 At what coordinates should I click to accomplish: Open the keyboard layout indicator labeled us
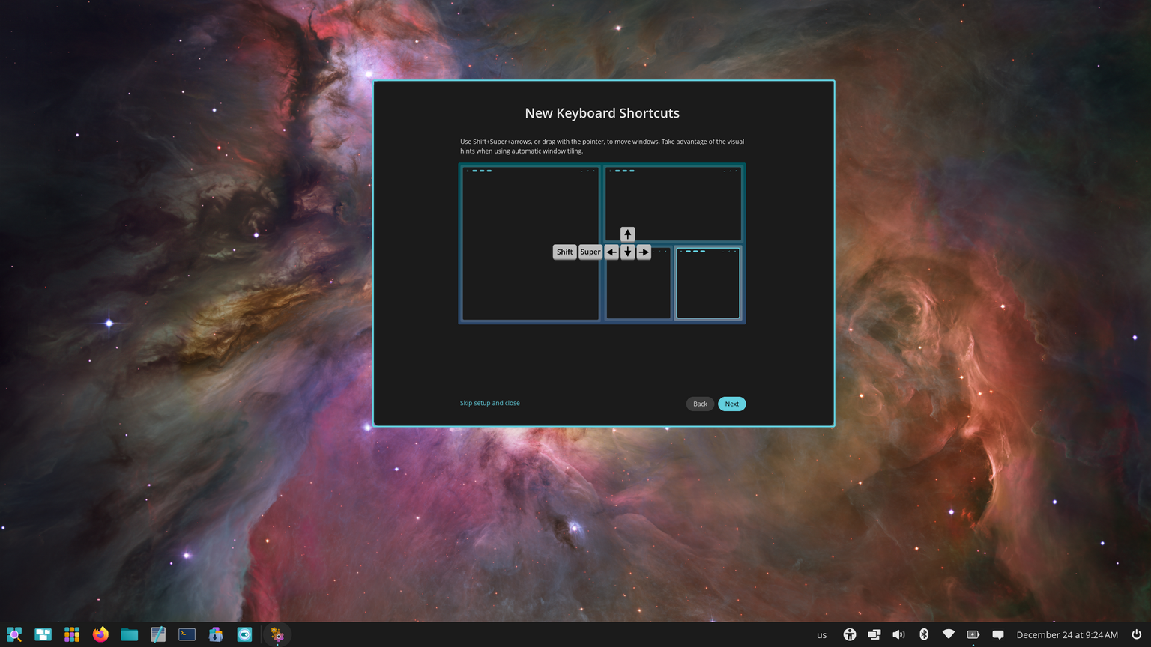[821, 634]
